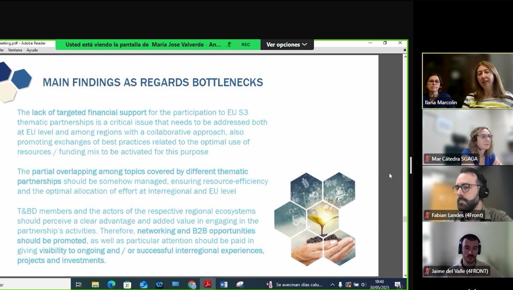Click the weather widget thermometer icon
Viewport: 513px width, 290px height.
269,284
